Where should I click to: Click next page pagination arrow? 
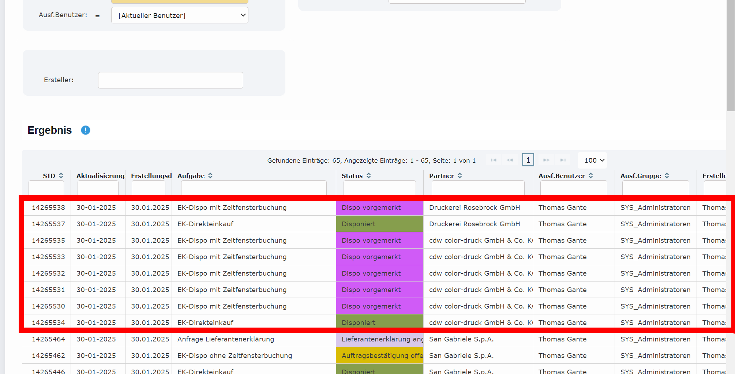pyautogui.click(x=546, y=160)
